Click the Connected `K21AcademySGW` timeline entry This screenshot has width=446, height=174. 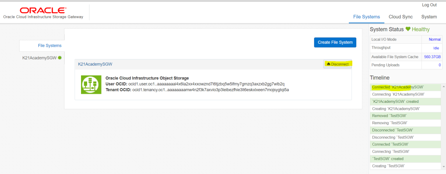(x=405, y=87)
